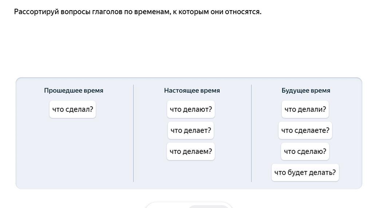This screenshot has height=208, width=383.
Task: Click the word «Рассортируй» in the instruction
Action: [x=36, y=12]
